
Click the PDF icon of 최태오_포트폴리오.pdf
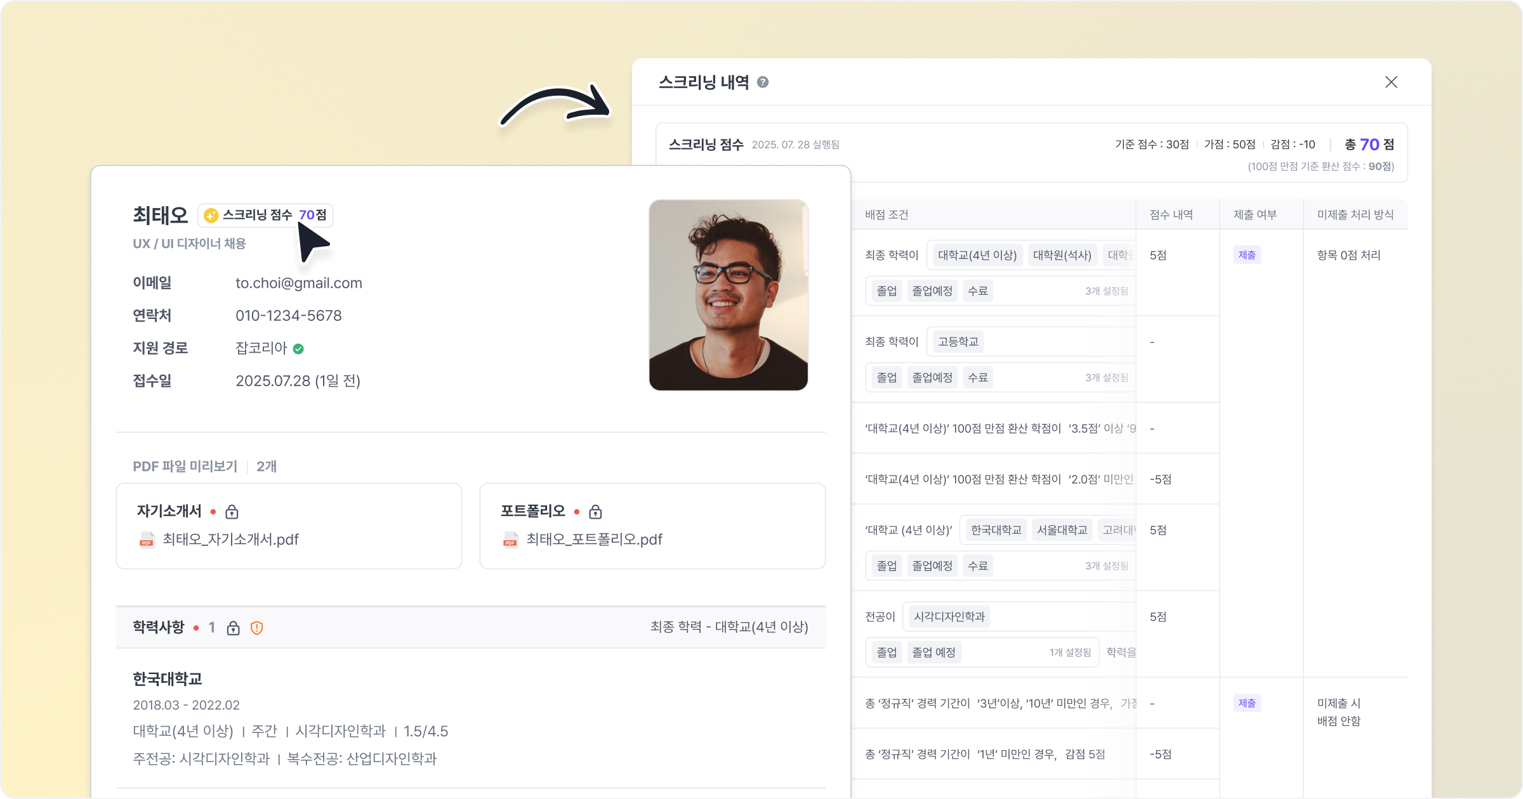(510, 540)
